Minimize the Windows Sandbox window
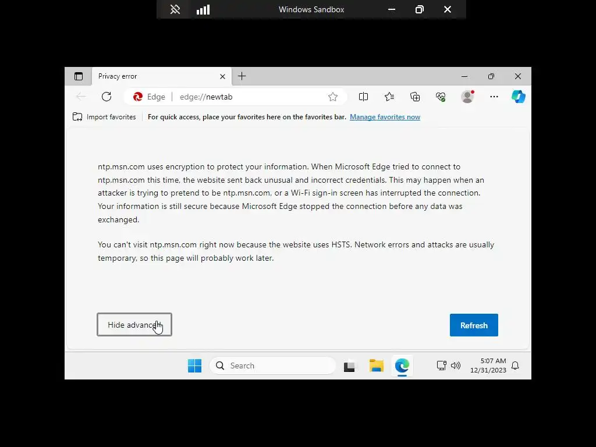 point(392,9)
